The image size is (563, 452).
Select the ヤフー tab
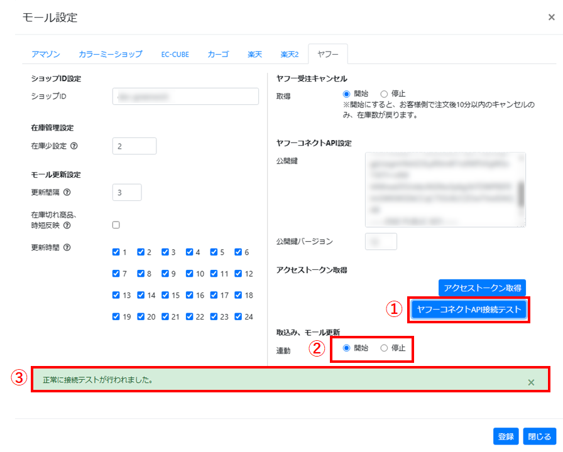pos(328,54)
